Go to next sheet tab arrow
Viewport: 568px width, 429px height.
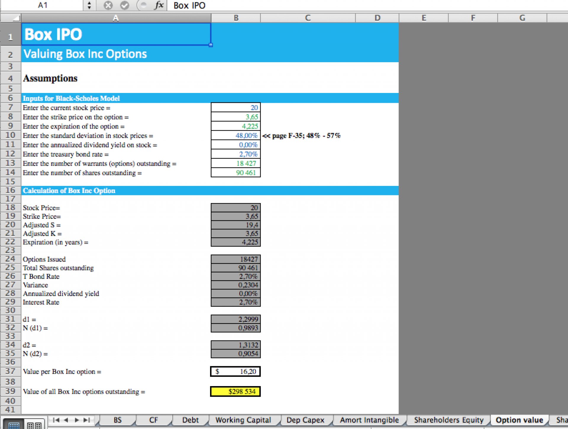(x=77, y=420)
